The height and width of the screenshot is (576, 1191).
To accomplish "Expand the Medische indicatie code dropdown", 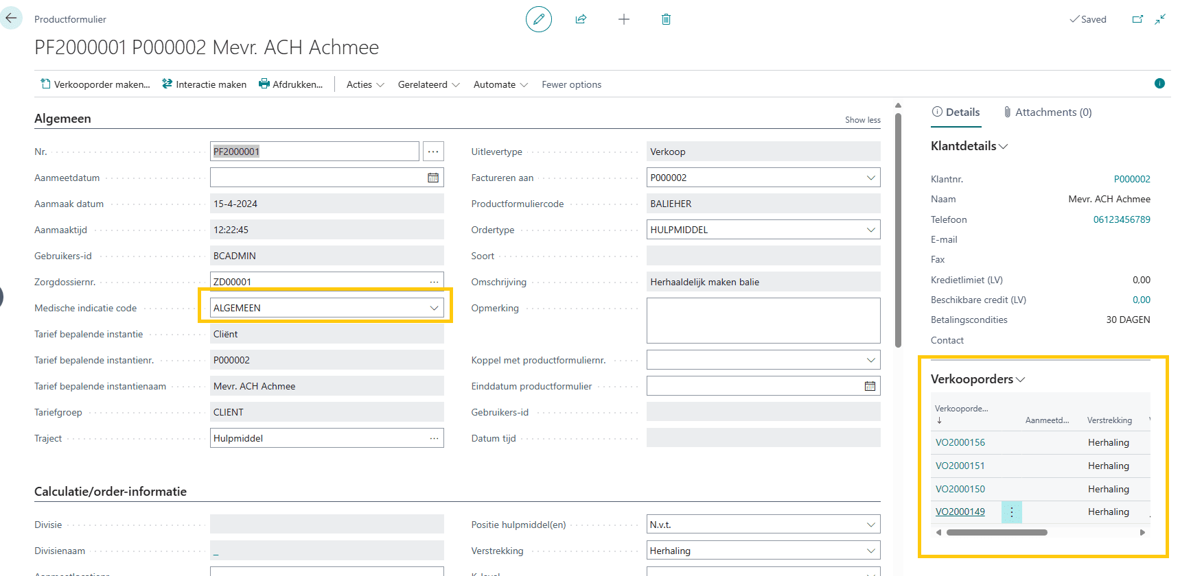I will click(x=434, y=308).
